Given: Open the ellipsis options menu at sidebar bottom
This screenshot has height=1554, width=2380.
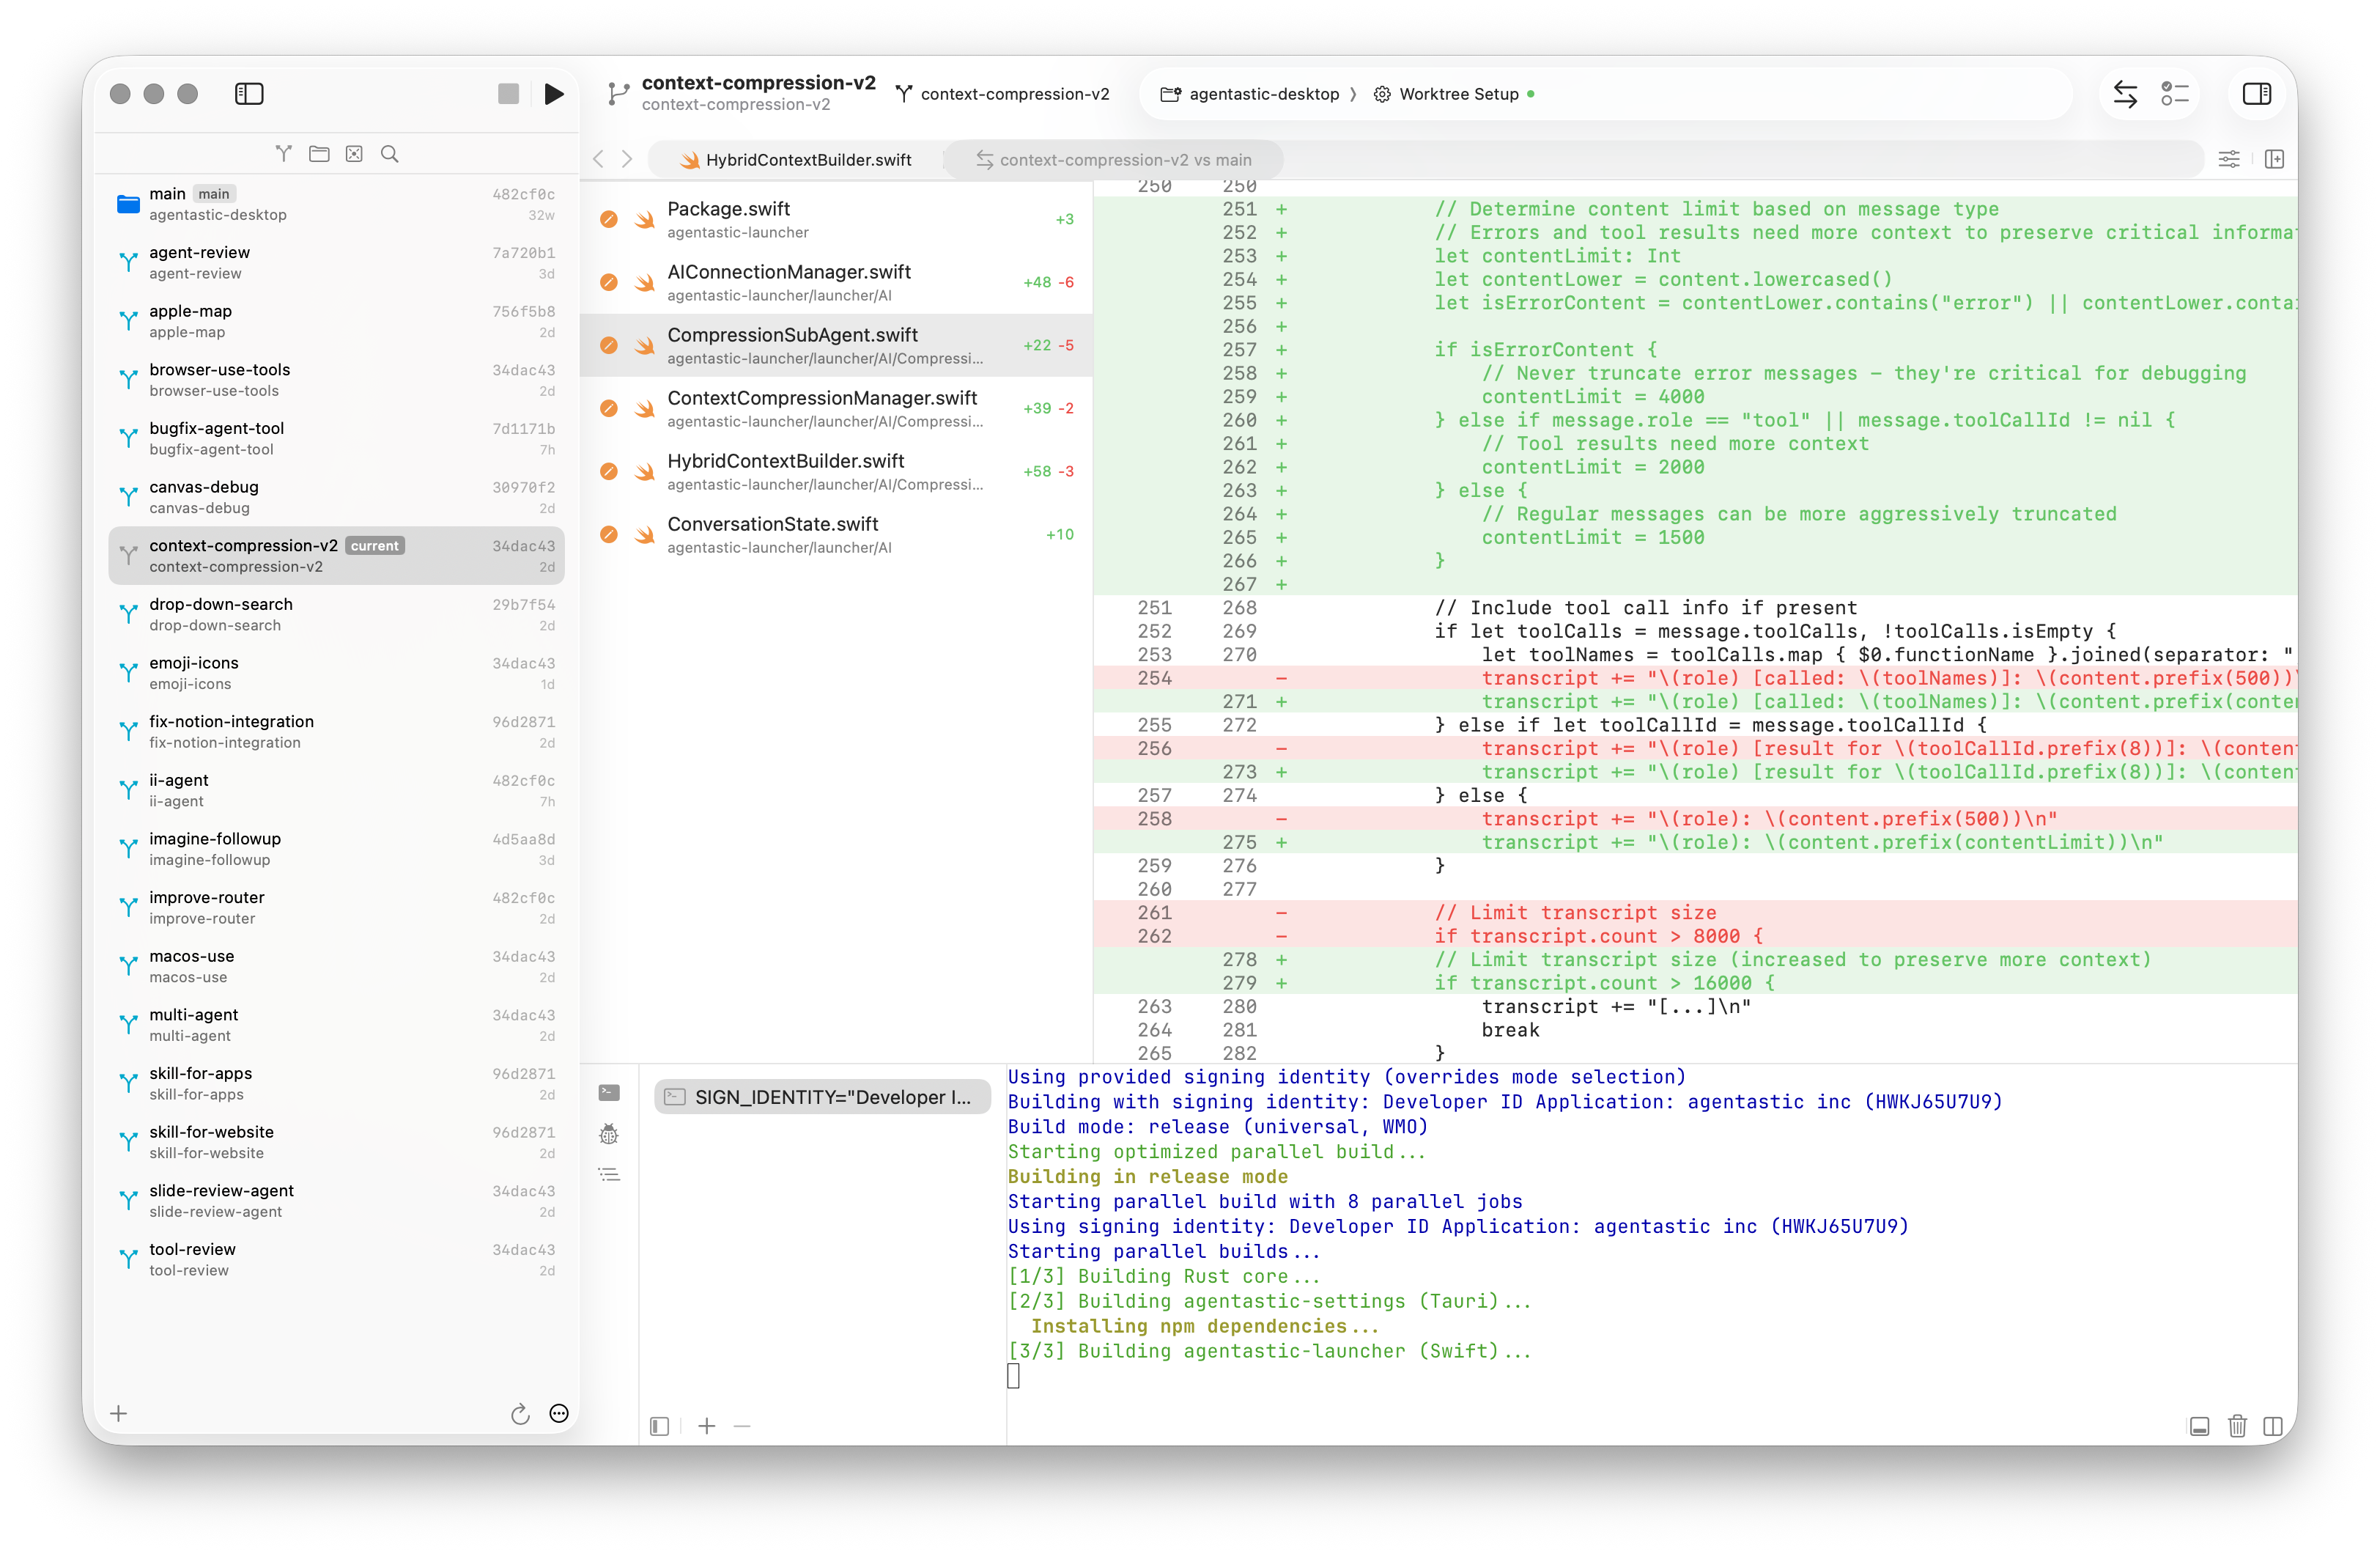Looking at the screenshot, I should tap(558, 1414).
